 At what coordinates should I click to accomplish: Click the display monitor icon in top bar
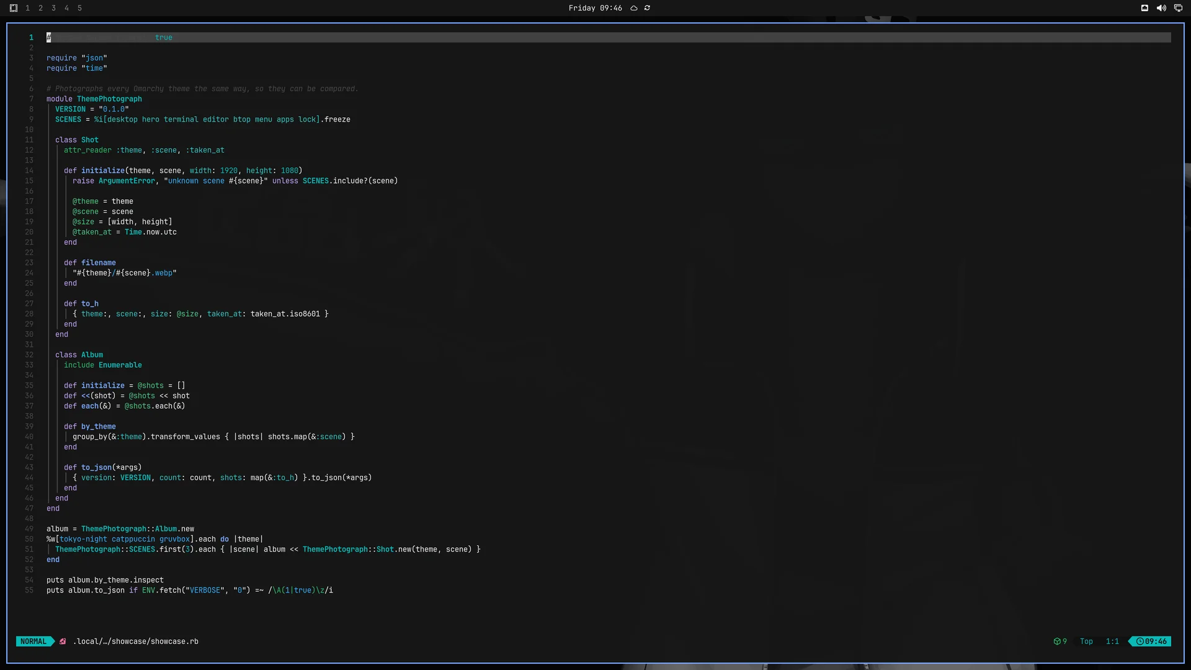(x=1178, y=8)
